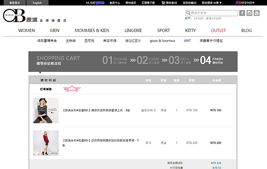Open the SPORT category menu
Image resolution: width=267 pixels, height=169 pixels.
coord(163,30)
